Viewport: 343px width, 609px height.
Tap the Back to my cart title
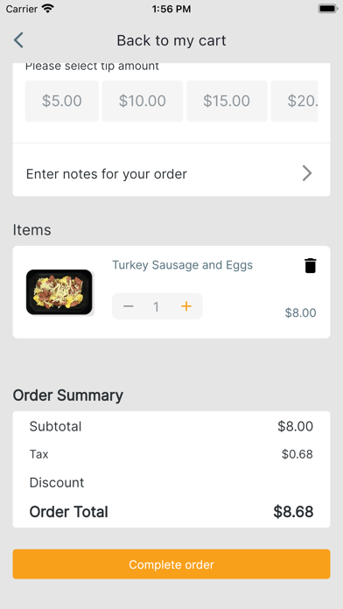click(171, 40)
